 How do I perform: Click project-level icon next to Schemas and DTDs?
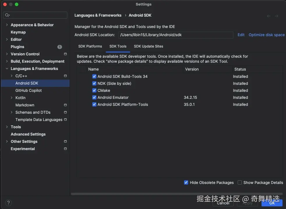[x=65, y=112]
